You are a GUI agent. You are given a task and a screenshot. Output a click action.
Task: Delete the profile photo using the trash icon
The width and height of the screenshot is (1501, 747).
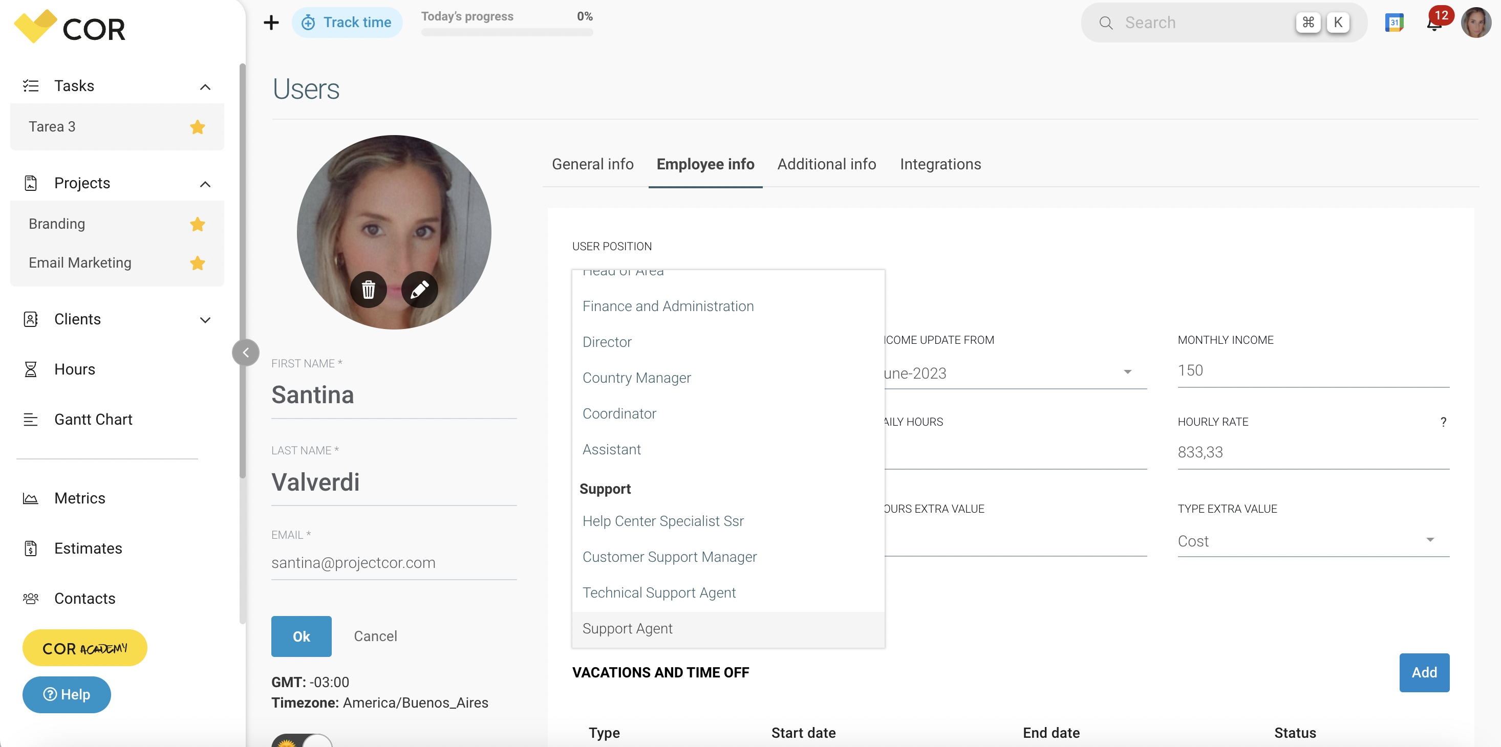(369, 290)
